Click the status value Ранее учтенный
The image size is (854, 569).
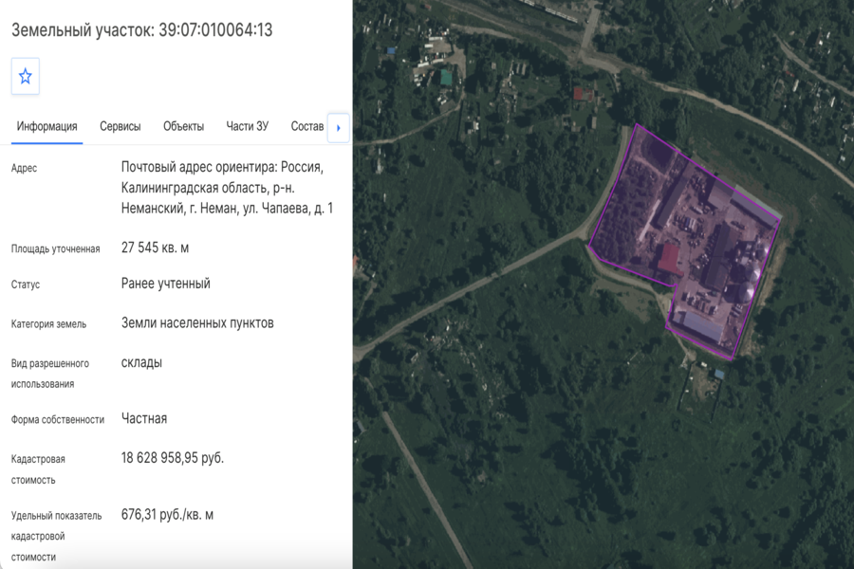(x=165, y=284)
